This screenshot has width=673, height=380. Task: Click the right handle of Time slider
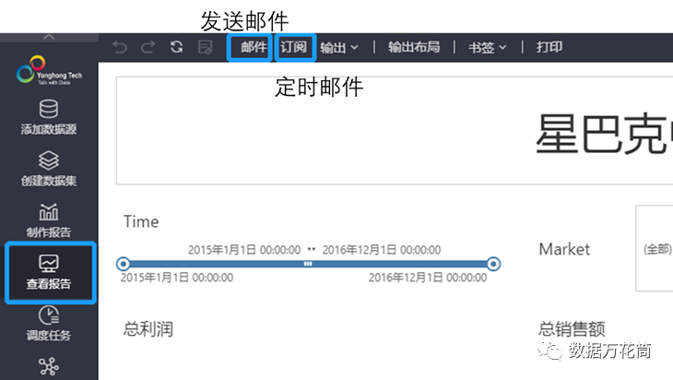(493, 264)
